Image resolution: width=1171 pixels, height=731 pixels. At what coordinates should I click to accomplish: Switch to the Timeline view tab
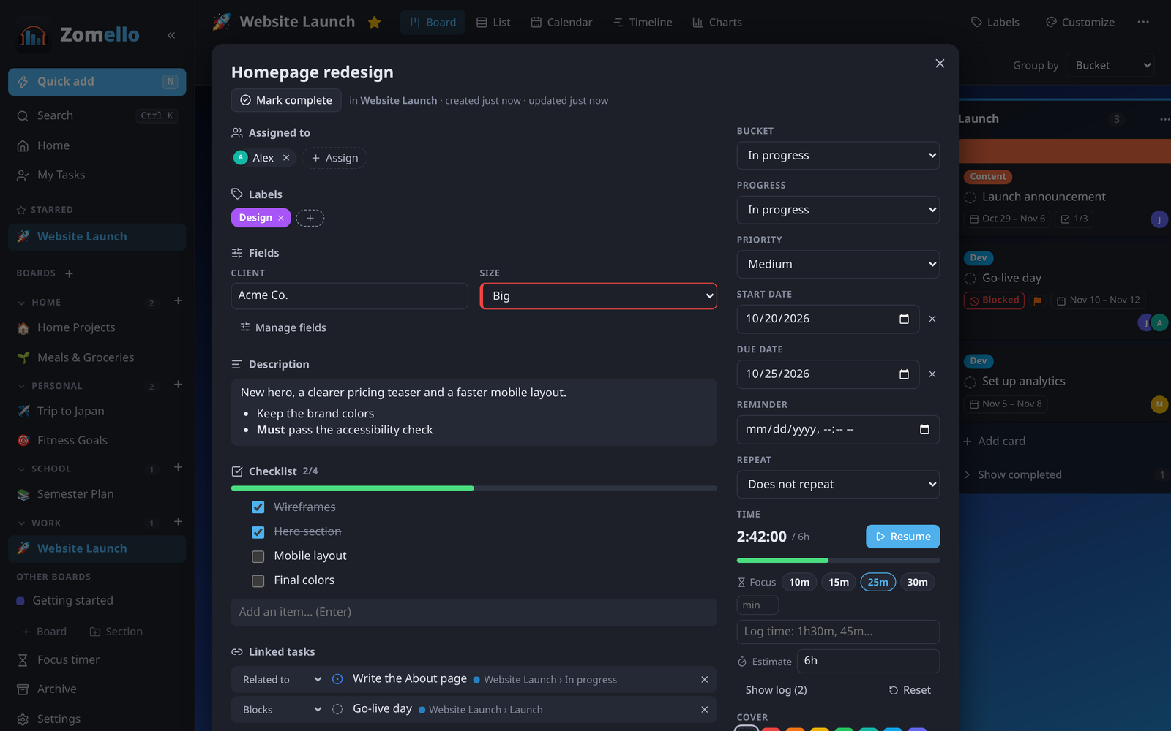pos(643,22)
